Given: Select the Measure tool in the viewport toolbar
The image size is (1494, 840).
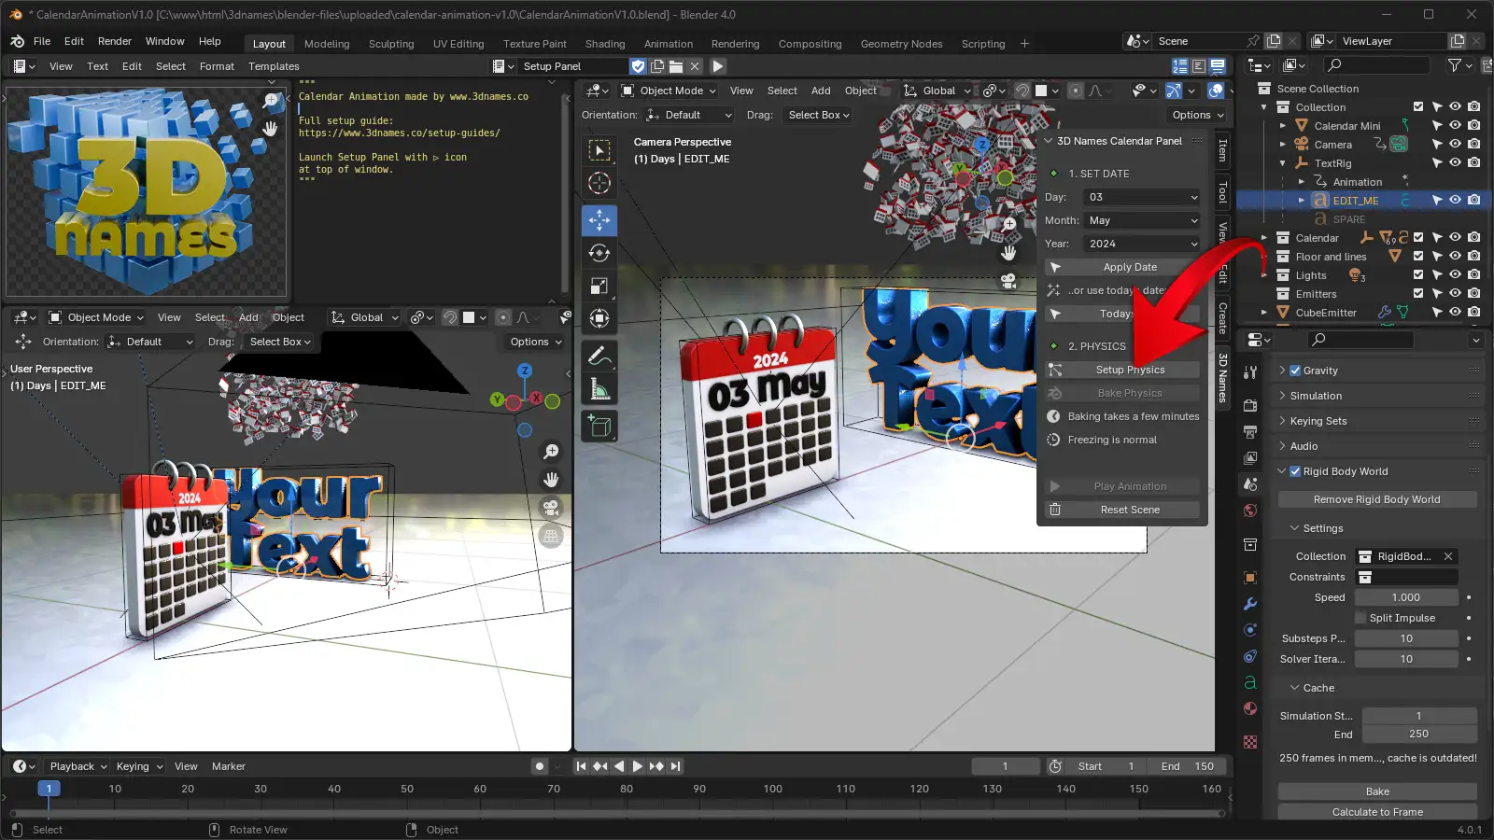Looking at the screenshot, I should click(599, 389).
